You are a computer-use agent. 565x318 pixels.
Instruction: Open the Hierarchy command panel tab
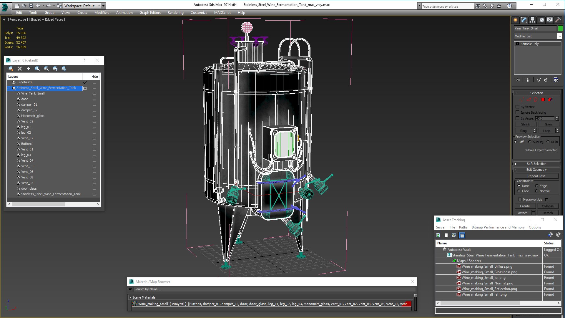coord(533,20)
